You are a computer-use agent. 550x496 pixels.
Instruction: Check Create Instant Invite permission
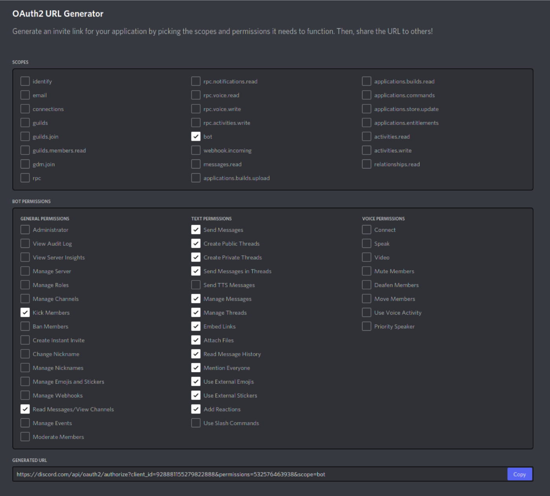point(25,340)
